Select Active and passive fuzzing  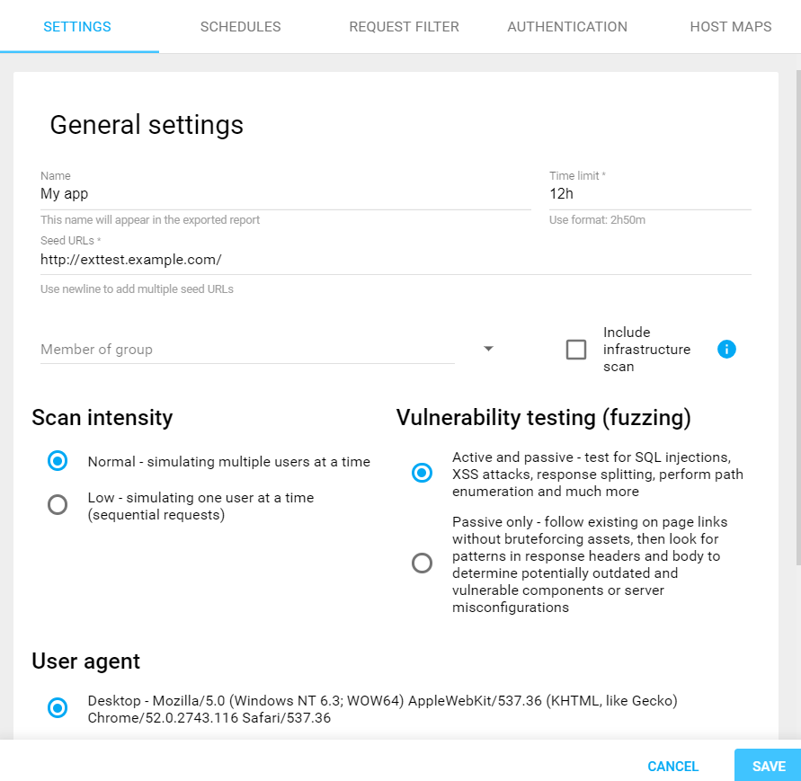point(423,473)
